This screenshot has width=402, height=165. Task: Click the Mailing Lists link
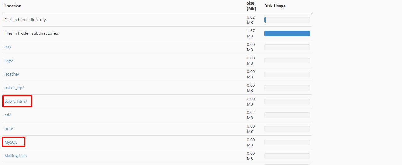click(x=16, y=156)
